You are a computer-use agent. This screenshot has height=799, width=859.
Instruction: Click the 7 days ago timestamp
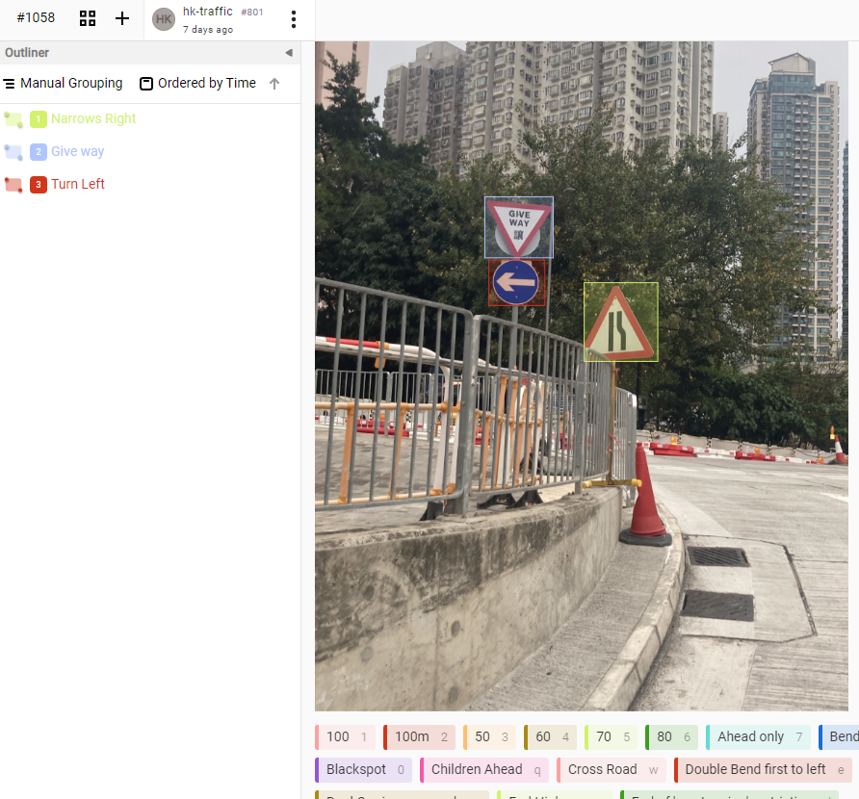coord(208,30)
